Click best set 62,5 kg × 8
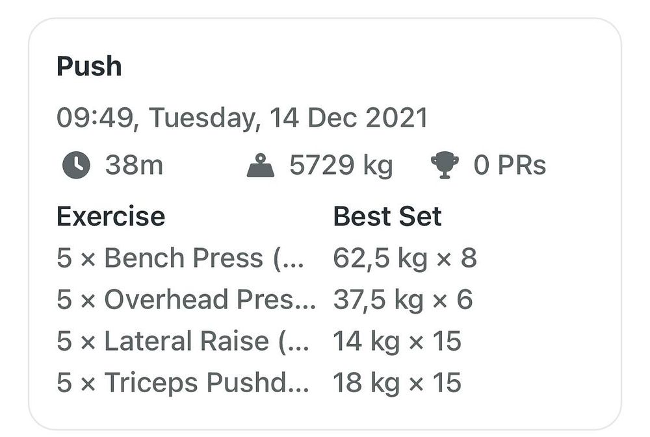Viewport: 650px width, 437px height. click(x=405, y=258)
